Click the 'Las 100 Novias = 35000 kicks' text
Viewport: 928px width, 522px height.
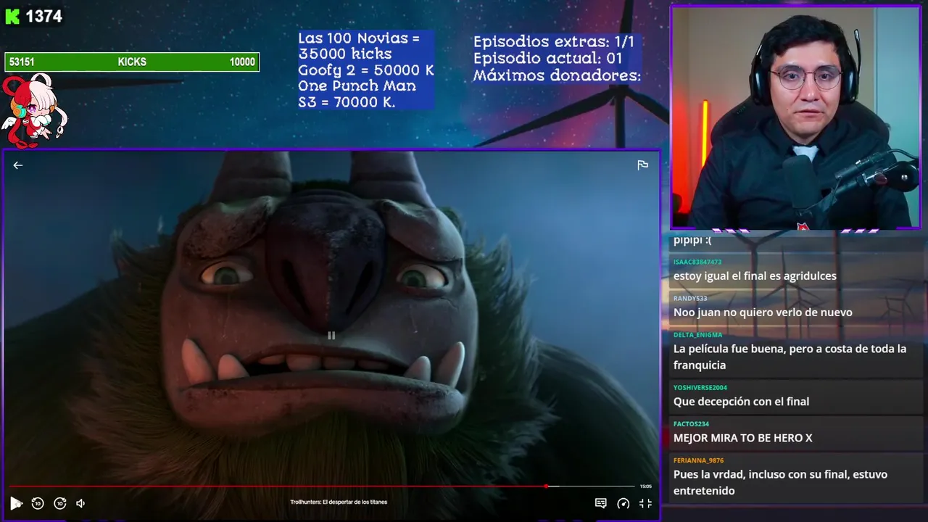coord(359,46)
